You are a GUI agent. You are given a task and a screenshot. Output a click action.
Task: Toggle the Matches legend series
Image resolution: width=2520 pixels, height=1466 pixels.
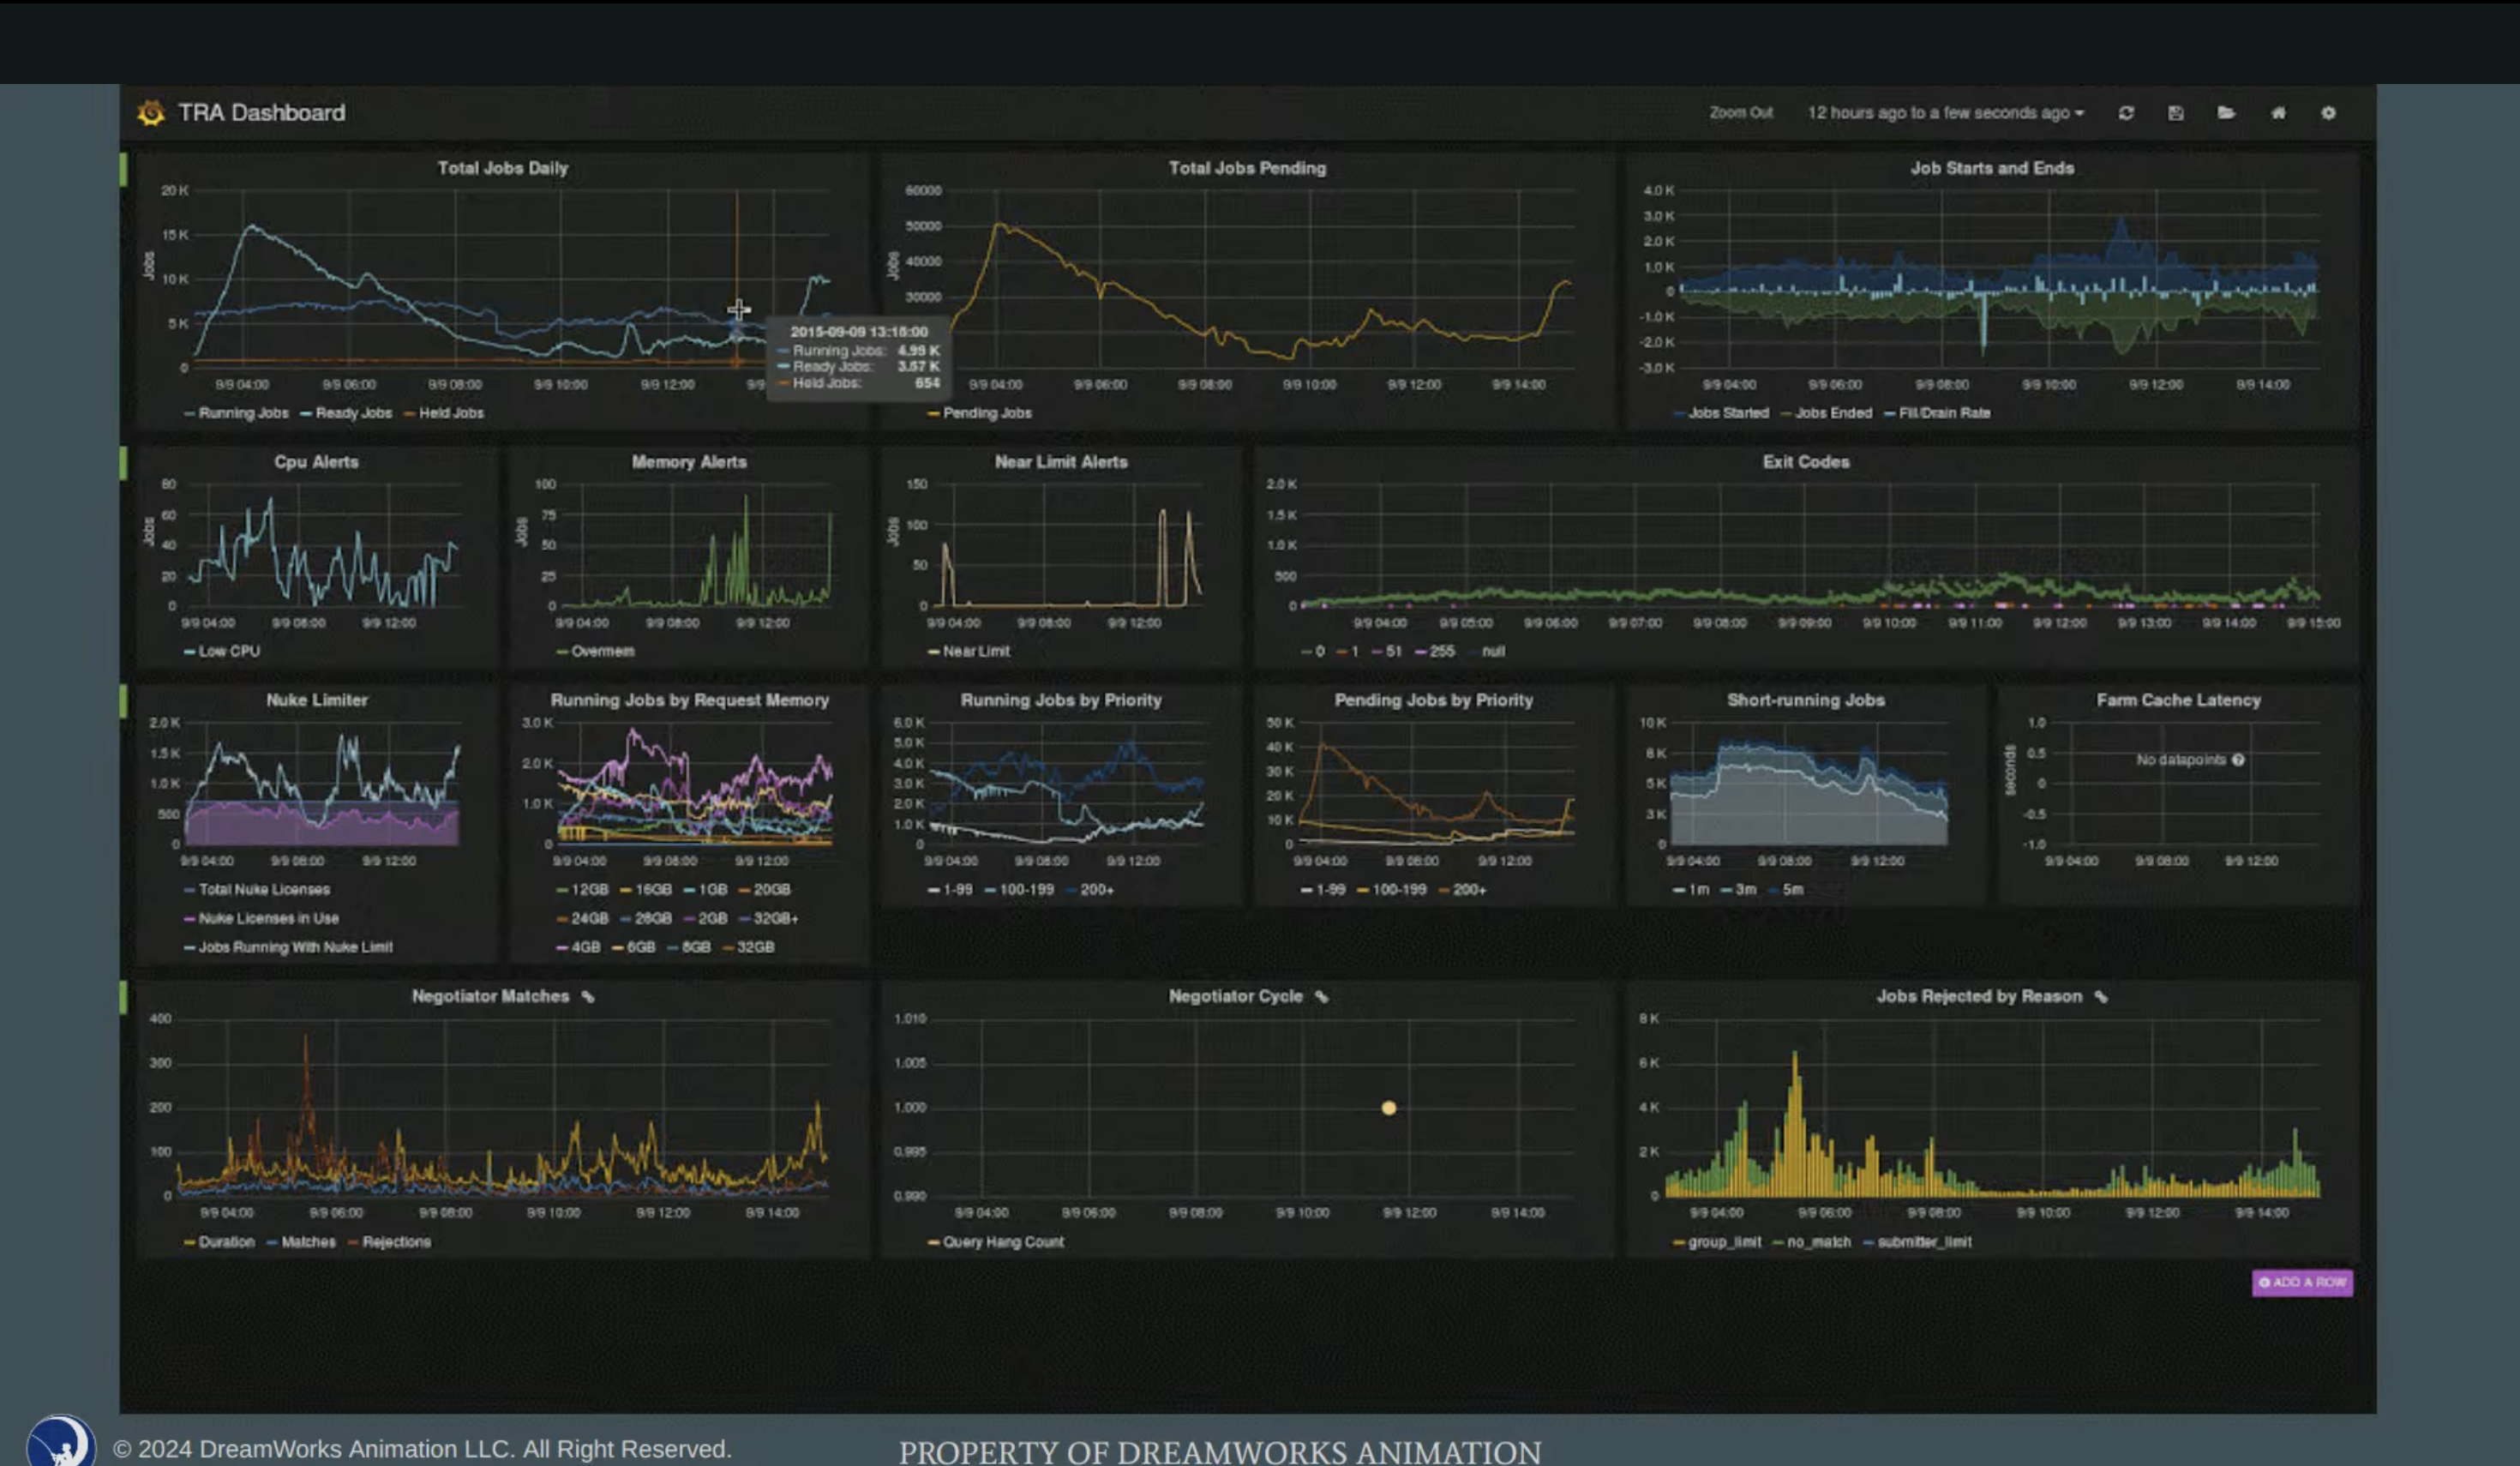tap(308, 1242)
